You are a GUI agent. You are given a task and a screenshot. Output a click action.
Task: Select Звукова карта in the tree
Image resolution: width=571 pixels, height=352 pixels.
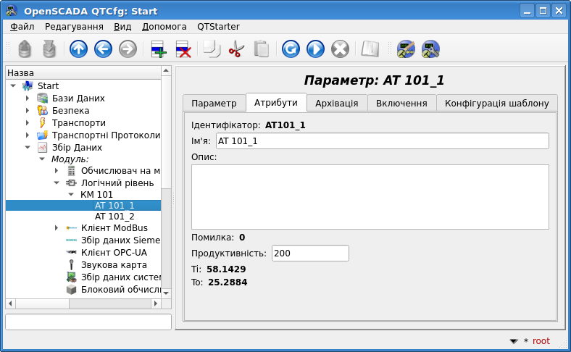click(114, 265)
